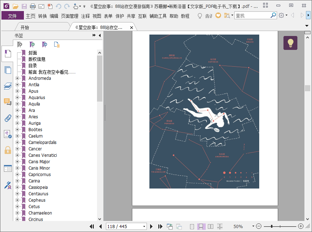This screenshot has height=232, width=312.
Task: Click the undo arrow in the quick toolbar
Action: pos(58,6)
